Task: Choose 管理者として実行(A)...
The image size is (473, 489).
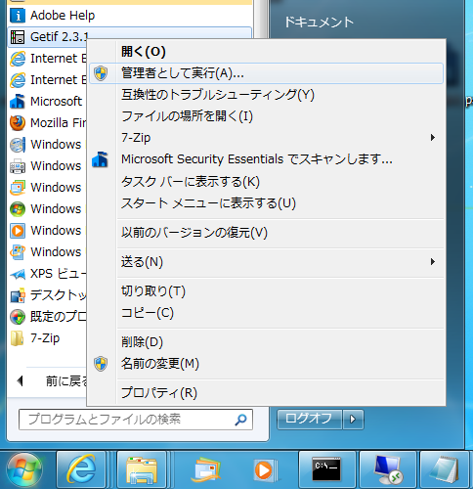Action: [266, 73]
